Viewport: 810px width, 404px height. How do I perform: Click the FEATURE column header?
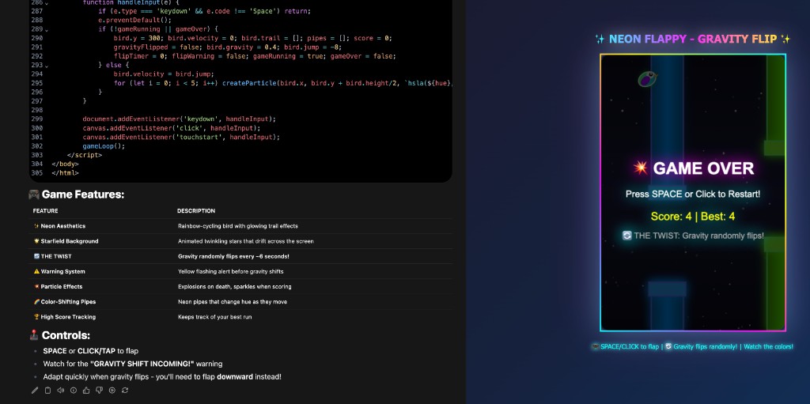45,211
